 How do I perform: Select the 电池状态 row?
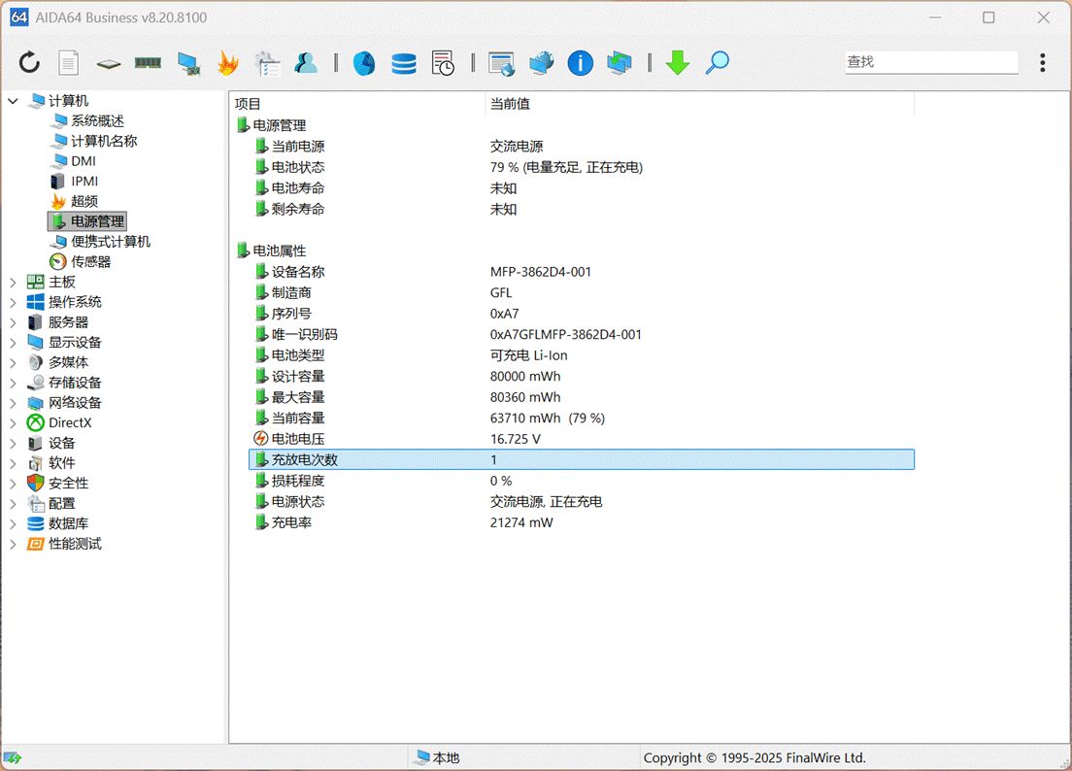pos(583,167)
